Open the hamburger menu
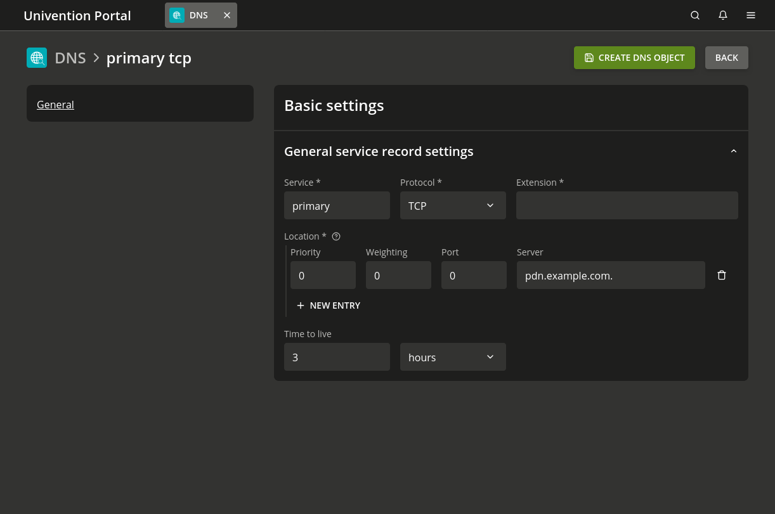Image resolution: width=775 pixels, height=514 pixels. coord(751,15)
